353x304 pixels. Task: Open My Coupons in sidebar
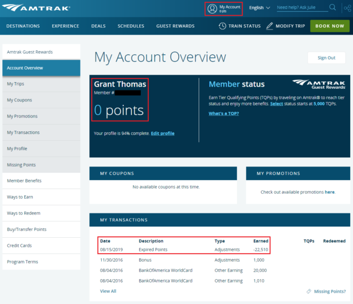coord(41,100)
